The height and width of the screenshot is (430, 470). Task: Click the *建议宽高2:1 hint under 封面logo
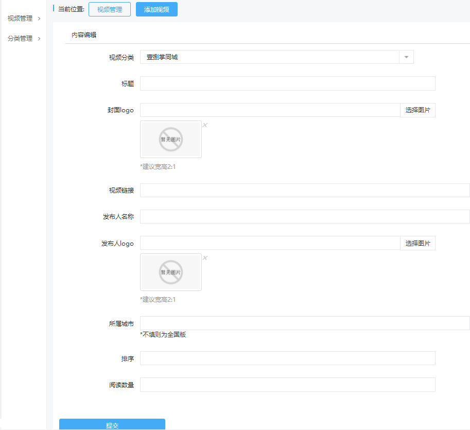tap(158, 167)
